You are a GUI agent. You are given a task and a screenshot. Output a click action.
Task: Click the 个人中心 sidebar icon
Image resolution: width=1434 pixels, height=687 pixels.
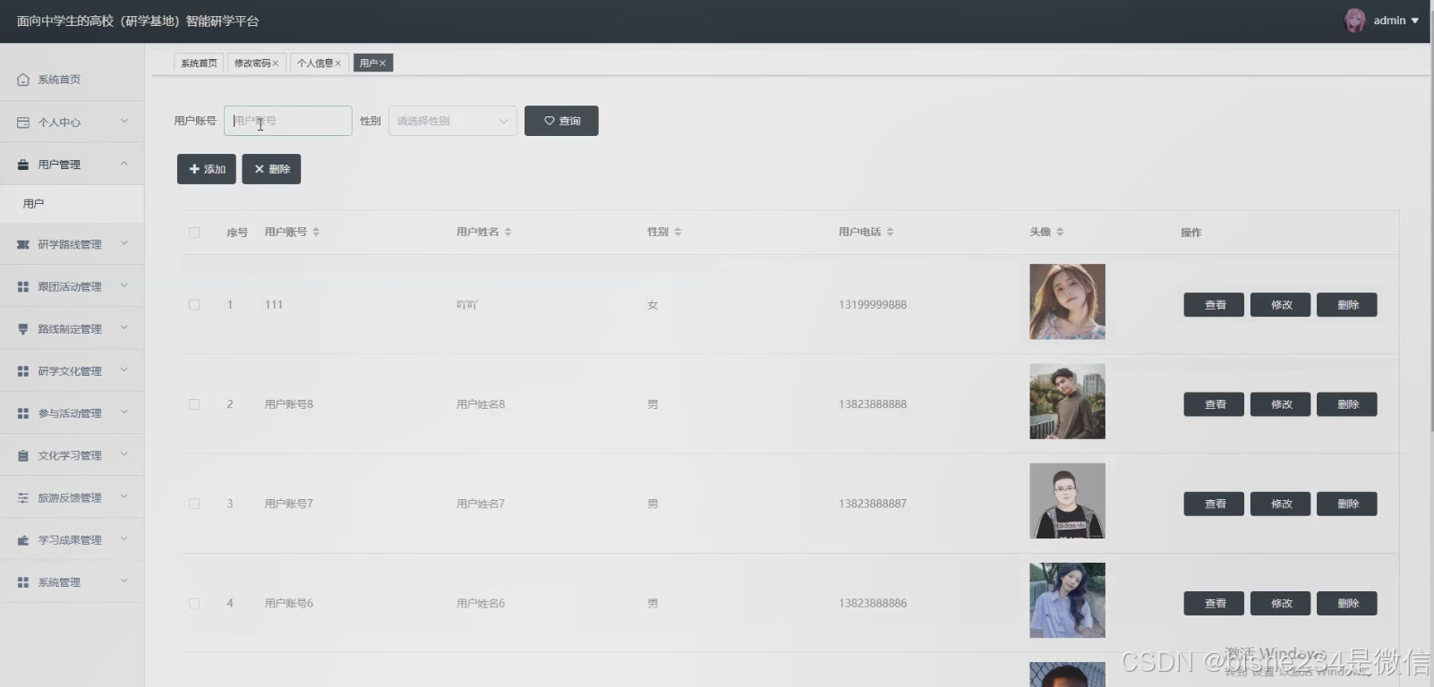[x=23, y=123]
